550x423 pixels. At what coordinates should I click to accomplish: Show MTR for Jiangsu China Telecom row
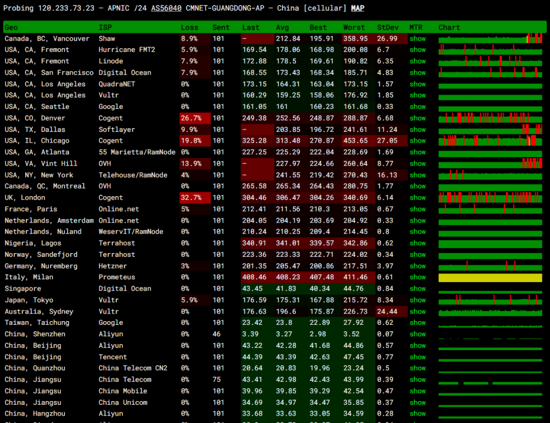[417, 380]
